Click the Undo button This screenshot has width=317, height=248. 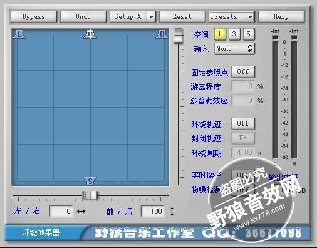(83, 17)
